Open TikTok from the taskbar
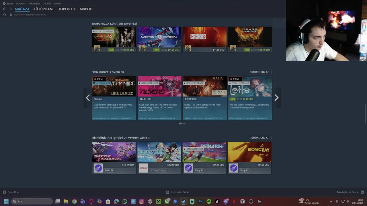367x206 pixels. tap(217, 201)
